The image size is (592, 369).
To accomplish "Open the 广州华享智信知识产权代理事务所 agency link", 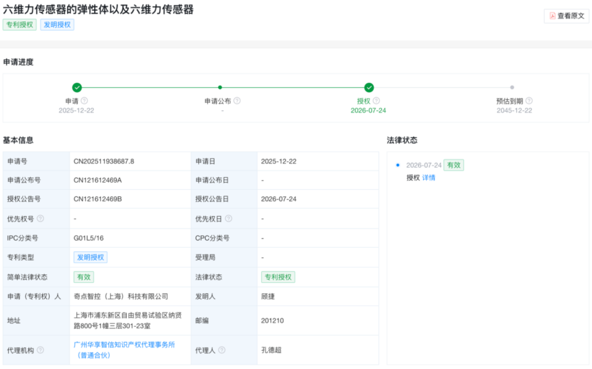I will coord(124,350).
